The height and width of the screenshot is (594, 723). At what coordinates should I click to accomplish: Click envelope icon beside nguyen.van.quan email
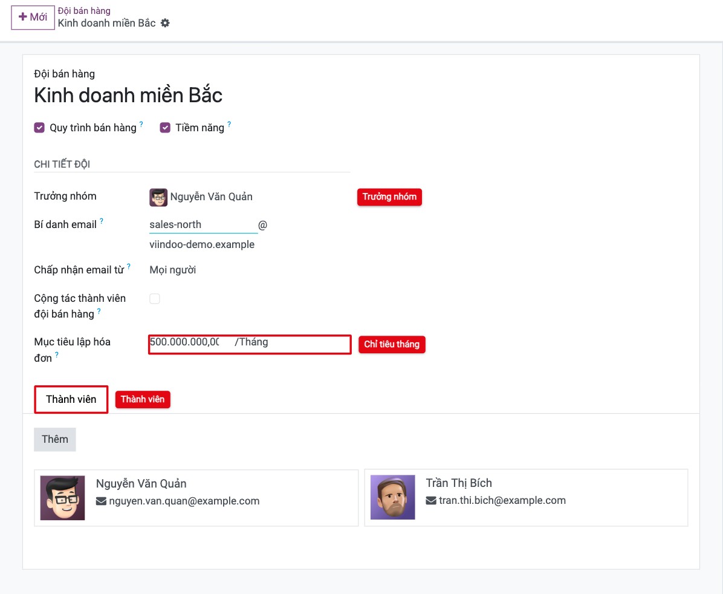pos(101,501)
